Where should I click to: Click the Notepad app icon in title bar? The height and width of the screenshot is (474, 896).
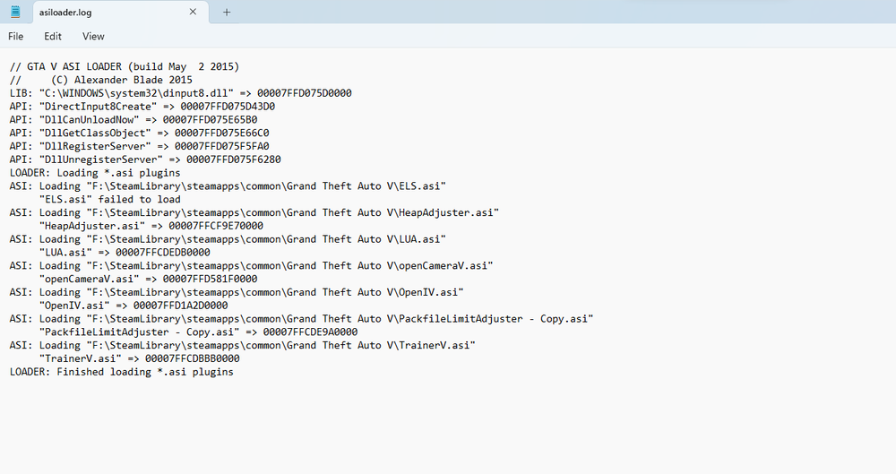point(15,12)
